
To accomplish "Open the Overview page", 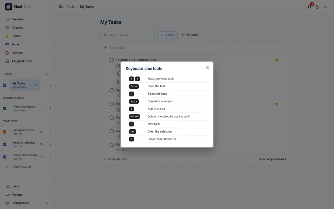I will click(x=17, y=19).
